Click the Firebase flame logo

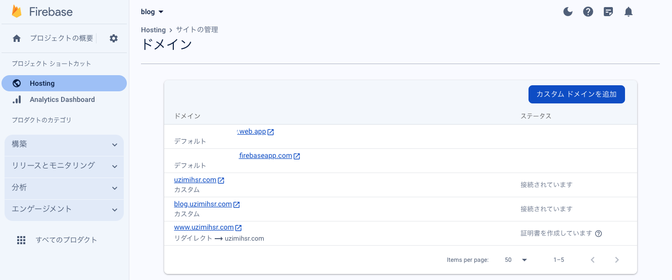tap(17, 11)
